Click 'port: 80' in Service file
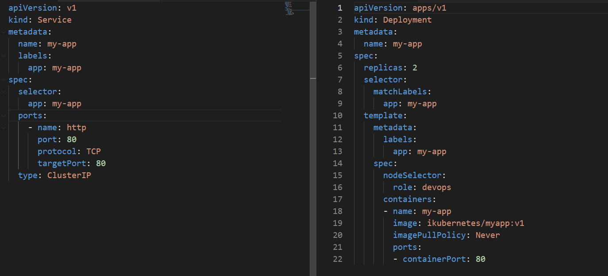 57,140
